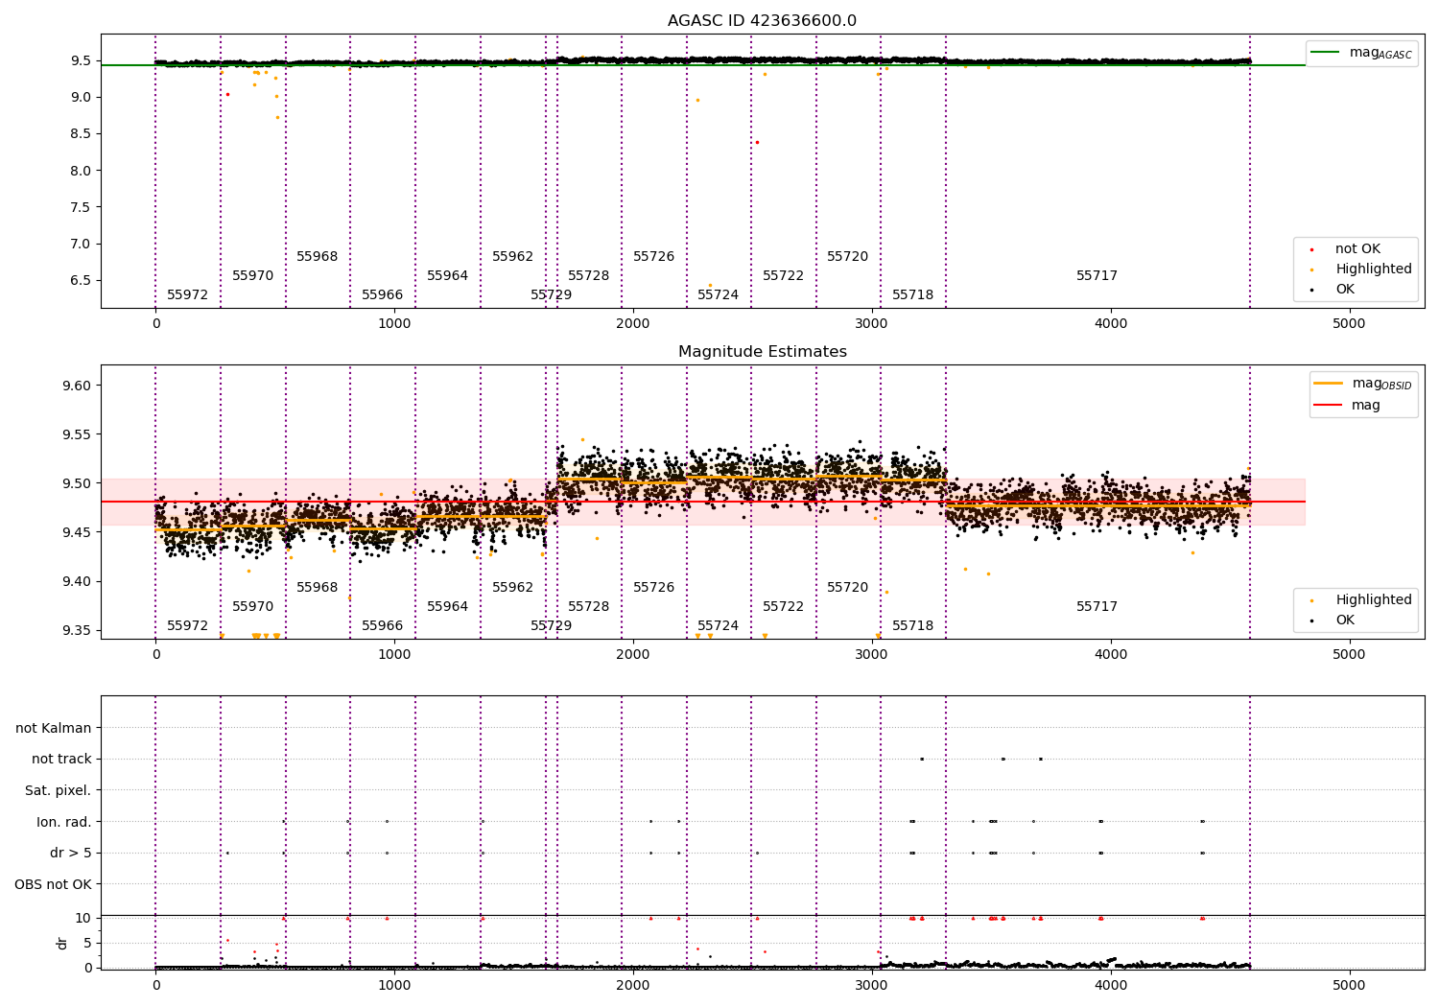Viewport: 1439px width, 1007px height.
Task: Click OBSID label 55724 in top panel
Action: 719,295
